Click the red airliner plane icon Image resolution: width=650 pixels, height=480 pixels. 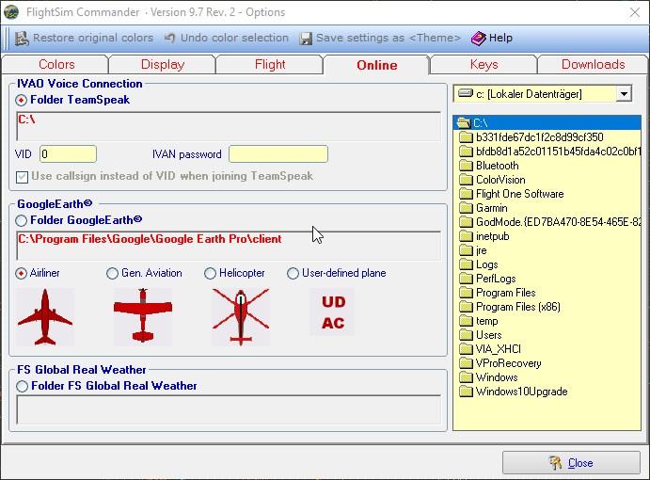[x=44, y=317]
